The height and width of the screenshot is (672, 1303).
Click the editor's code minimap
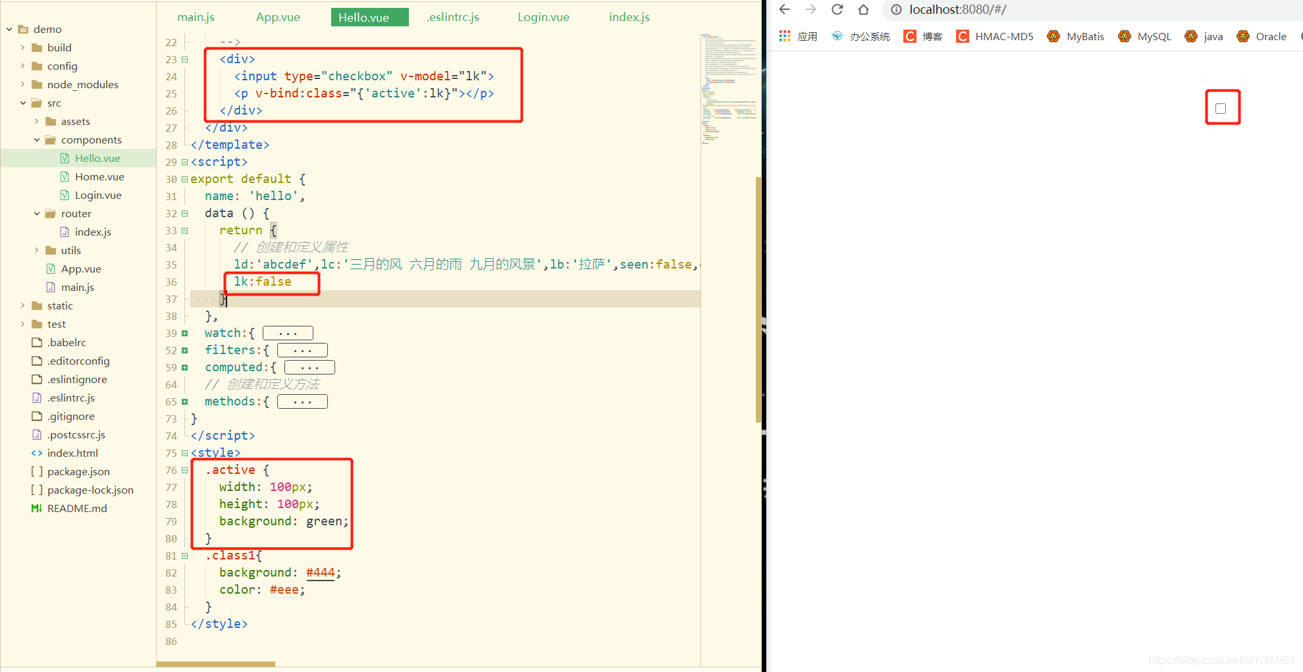[x=728, y=89]
